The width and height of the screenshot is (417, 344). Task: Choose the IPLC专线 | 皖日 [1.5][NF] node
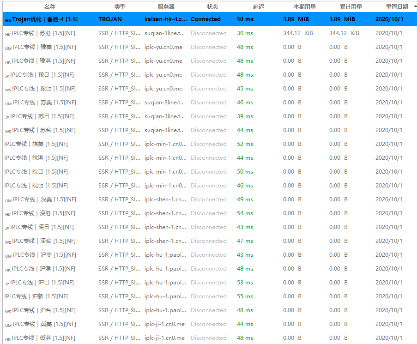click(210, 172)
